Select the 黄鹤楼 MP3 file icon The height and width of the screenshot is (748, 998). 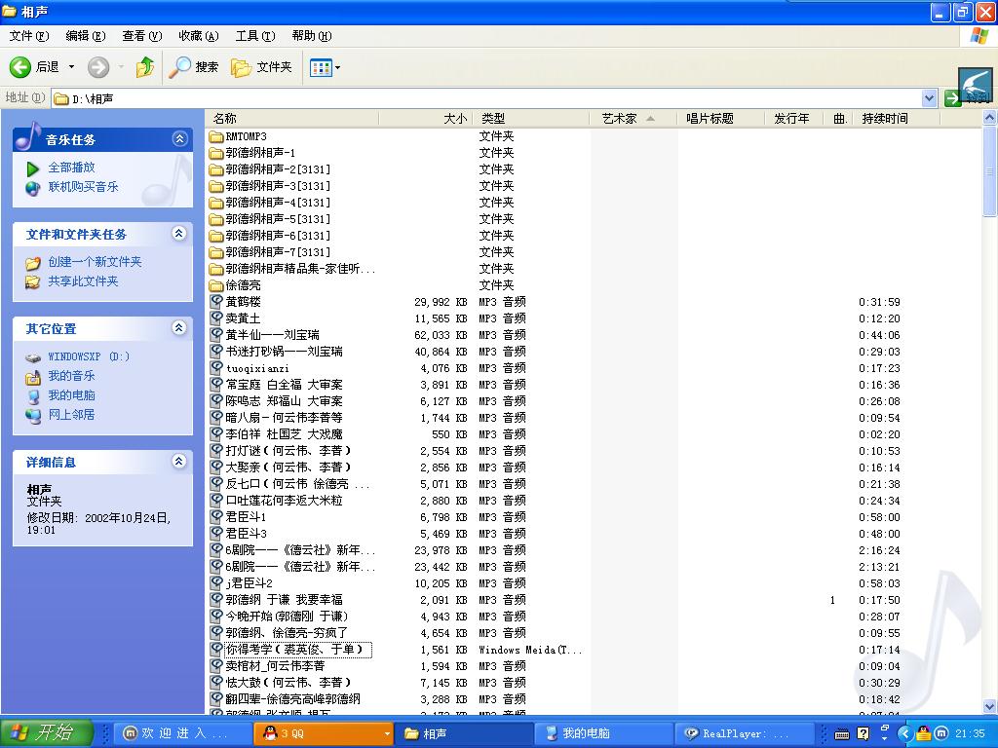coord(216,302)
